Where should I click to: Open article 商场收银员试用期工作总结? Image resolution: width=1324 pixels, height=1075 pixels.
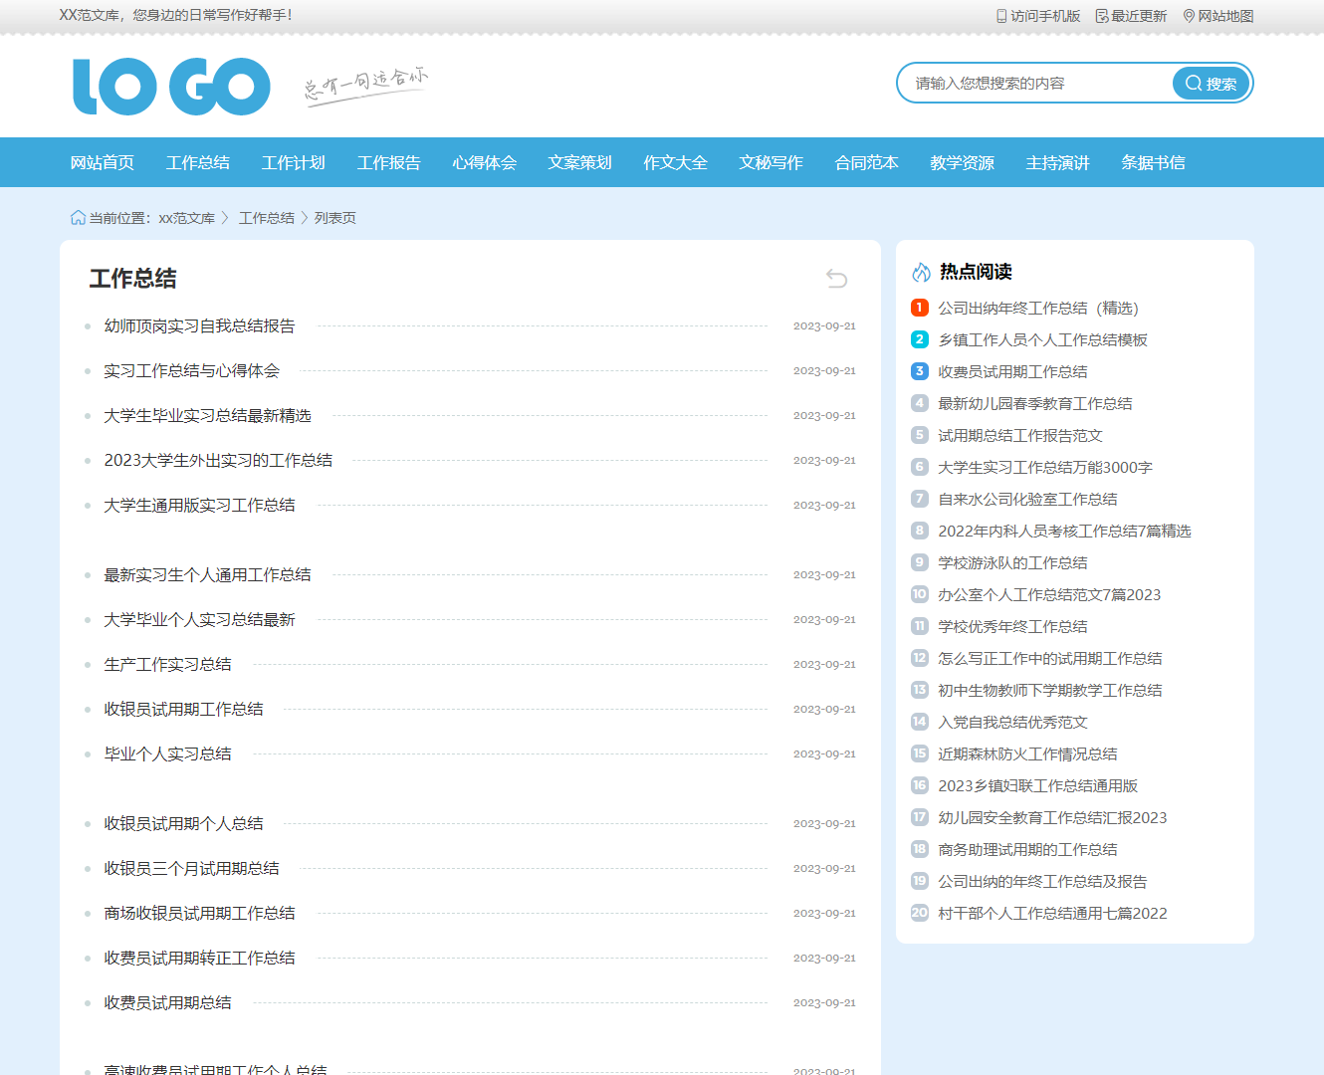[199, 913]
